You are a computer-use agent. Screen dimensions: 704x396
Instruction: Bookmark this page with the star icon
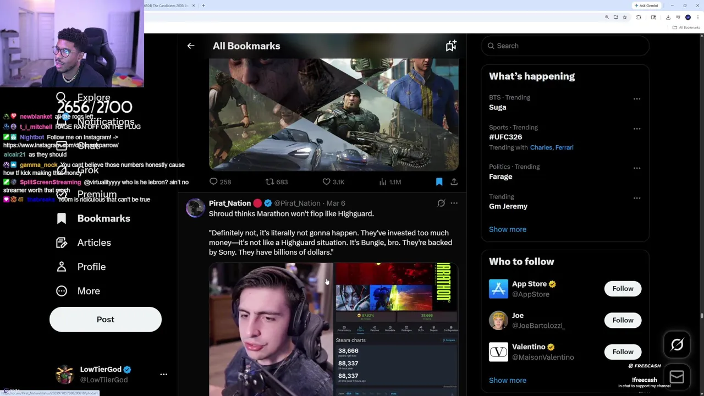[624, 17]
